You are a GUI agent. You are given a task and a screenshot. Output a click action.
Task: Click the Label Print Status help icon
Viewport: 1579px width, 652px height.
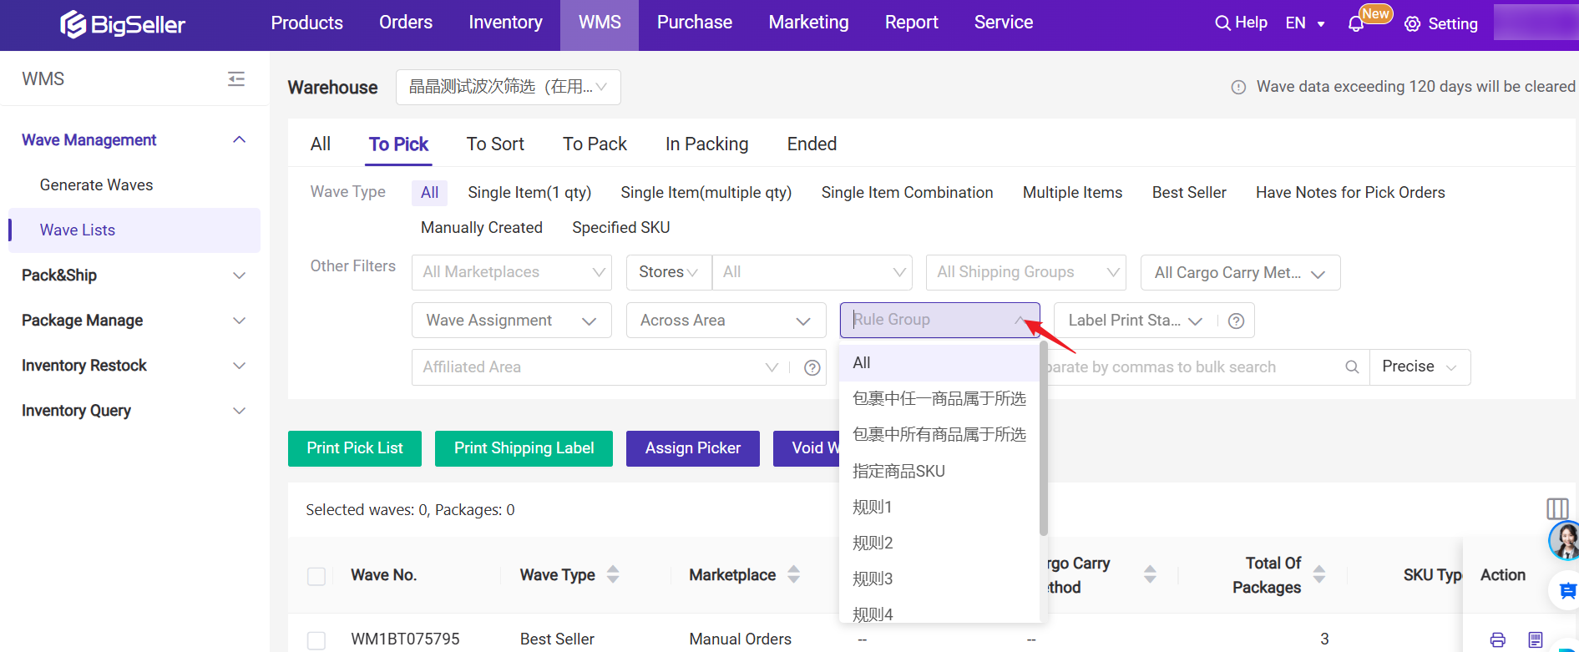point(1237,321)
